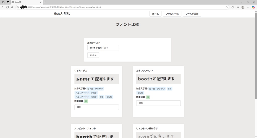
Task: Click the 日本語：ひらがな tag in おまつりフォント card
Action: pos(157,89)
